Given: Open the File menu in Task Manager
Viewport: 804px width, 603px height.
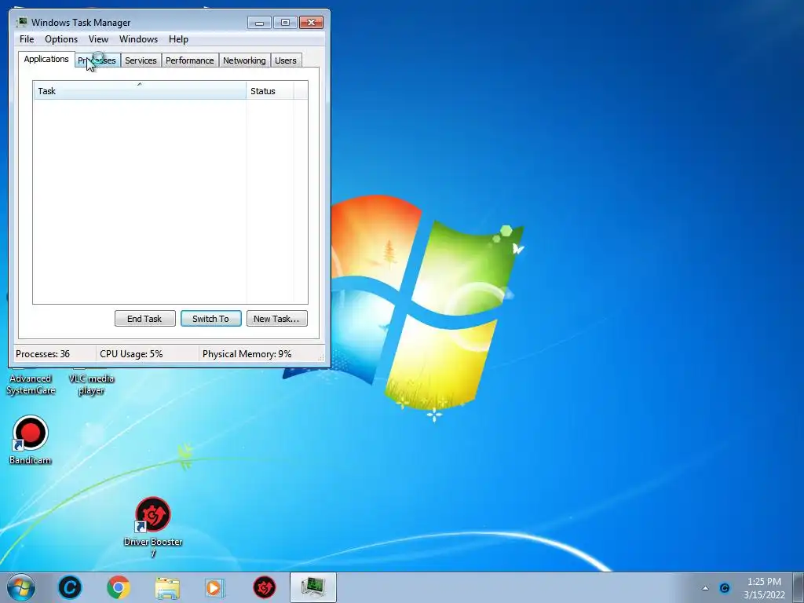Looking at the screenshot, I should [x=27, y=39].
